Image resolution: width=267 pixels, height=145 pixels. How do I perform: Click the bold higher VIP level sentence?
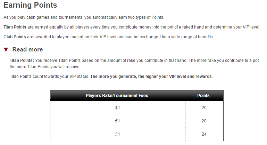(151, 76)
